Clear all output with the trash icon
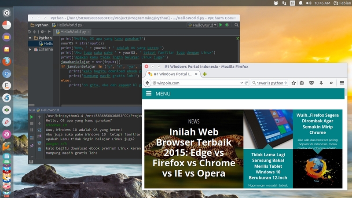The image size is (352, 198). click(x=39, y=149)
